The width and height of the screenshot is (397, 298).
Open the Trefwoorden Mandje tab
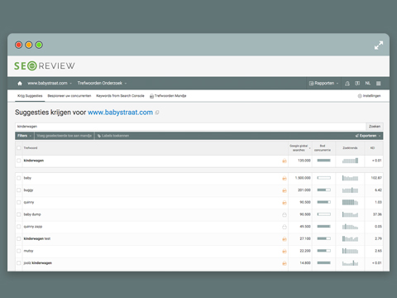pos(168,96)
